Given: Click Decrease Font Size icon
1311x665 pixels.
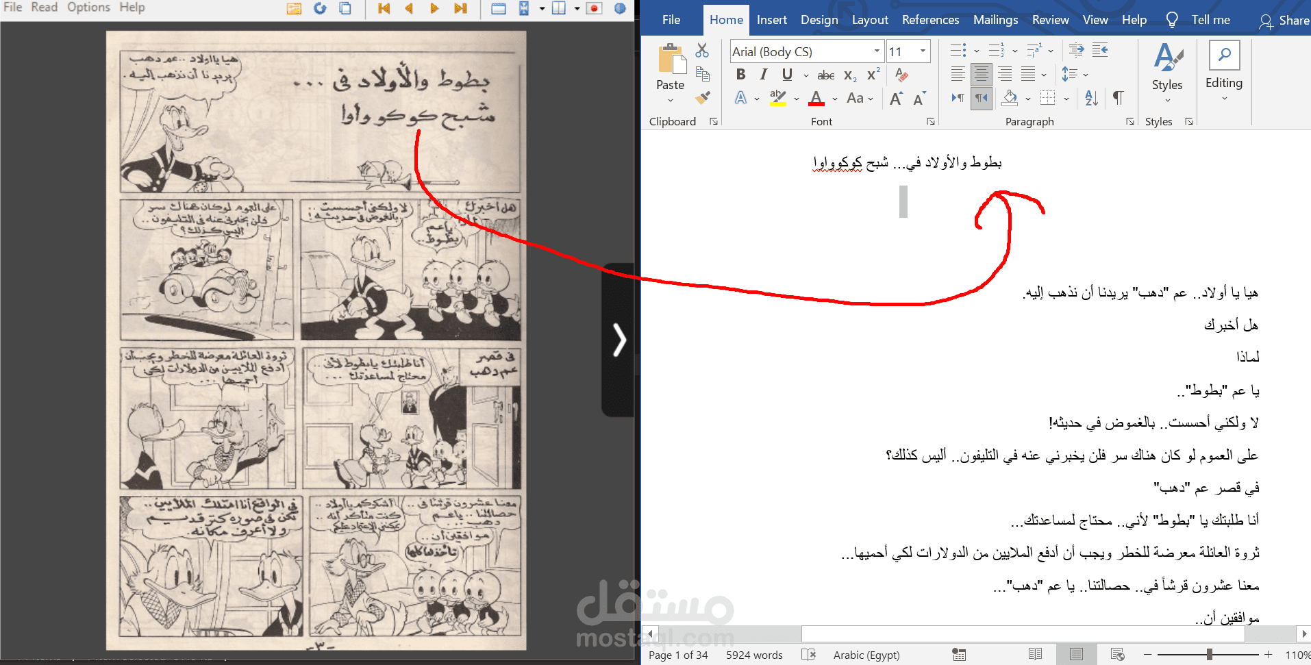Looking at the screenshot, I should [x=919, y=99].
